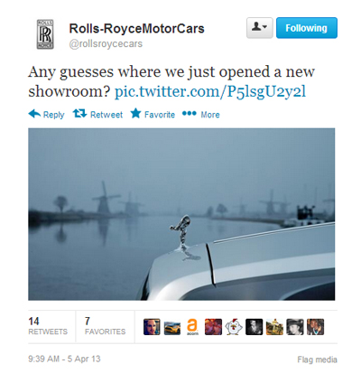Image resolution: width=361 pixels, height=383 pixels.
Task: Open the windmill car photo
Action: coord(181,214)
